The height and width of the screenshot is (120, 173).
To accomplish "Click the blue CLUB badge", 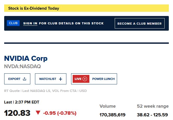I will point(13,23).
